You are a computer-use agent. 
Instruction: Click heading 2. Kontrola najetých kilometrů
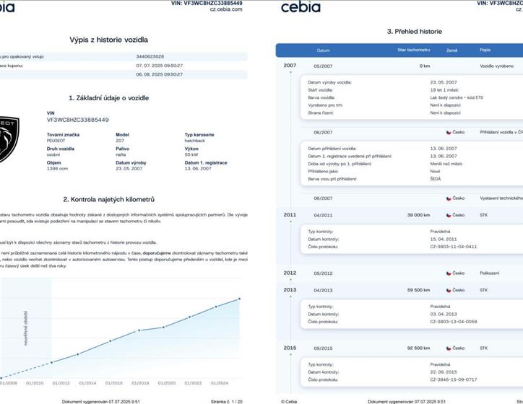click(x=109, y=200)
